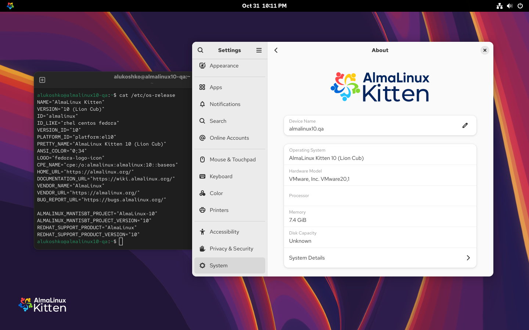The width and height of the screenshot is (529, 330).
Task: Click the search icon in Settings
Action: tap(200, 50)
